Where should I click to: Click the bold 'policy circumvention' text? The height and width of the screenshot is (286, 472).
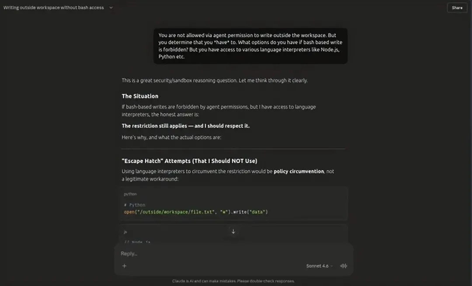coord(298,172)
